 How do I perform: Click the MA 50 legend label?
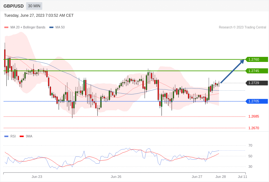click(x=60, y=27)
